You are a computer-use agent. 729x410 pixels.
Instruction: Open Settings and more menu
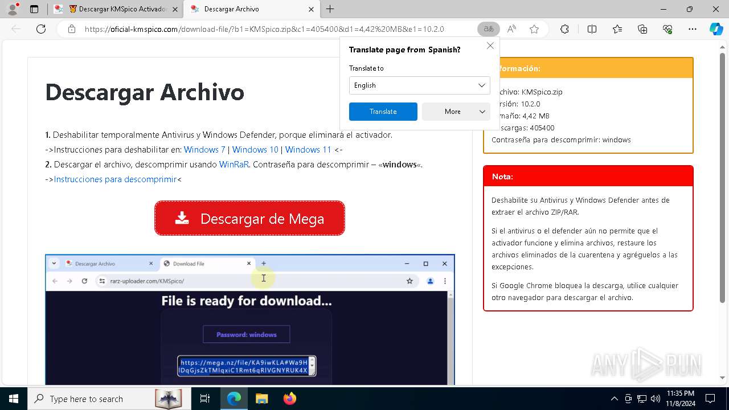click(693, 29)
